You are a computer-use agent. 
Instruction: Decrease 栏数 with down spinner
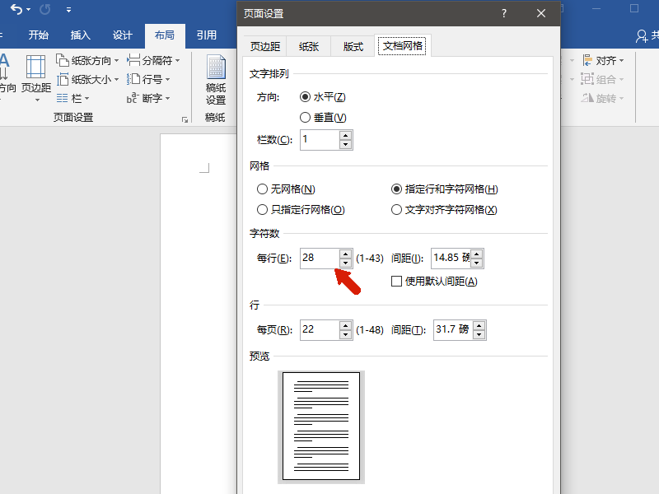click(345, 145)
